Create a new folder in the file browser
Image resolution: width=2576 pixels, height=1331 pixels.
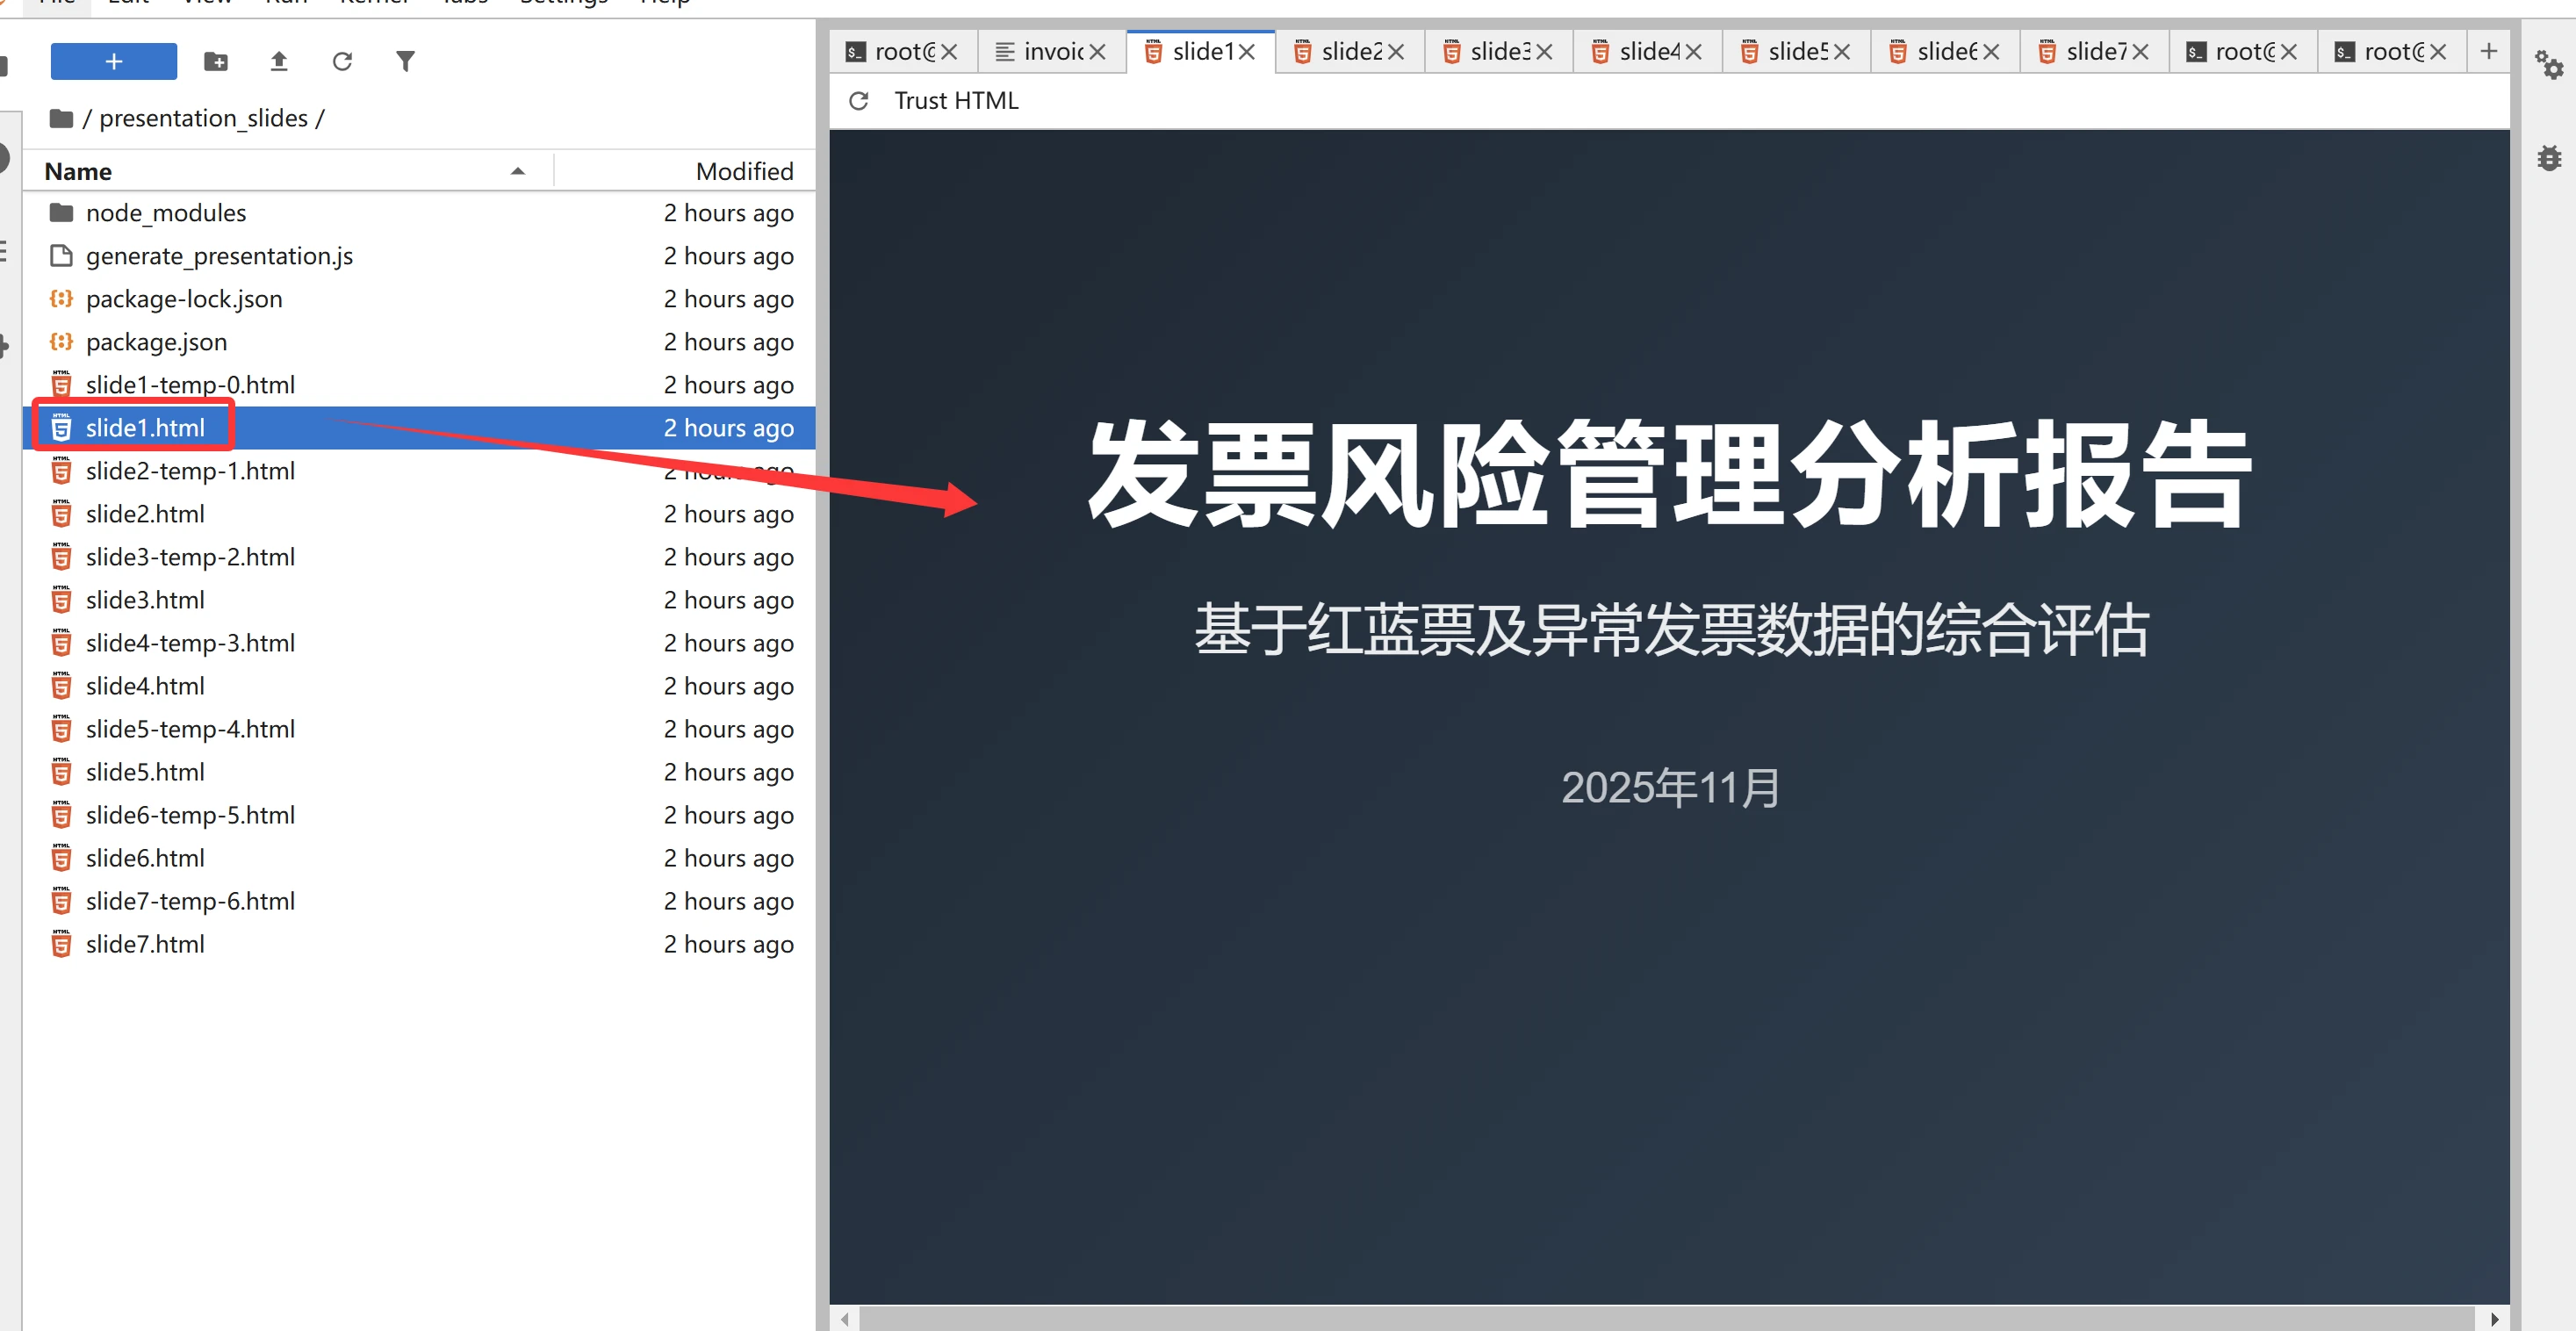(x=216, y=61)
